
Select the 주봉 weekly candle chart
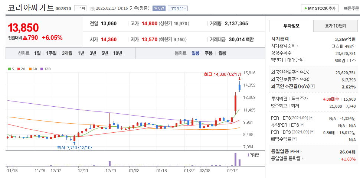pyautogui.click(x=209, y=54)
